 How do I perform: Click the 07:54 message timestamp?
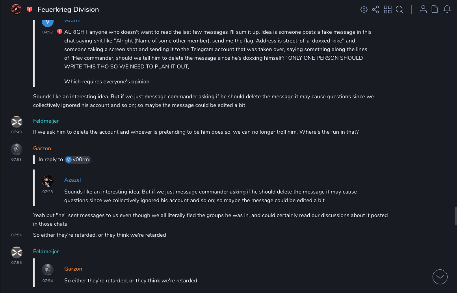16,235
